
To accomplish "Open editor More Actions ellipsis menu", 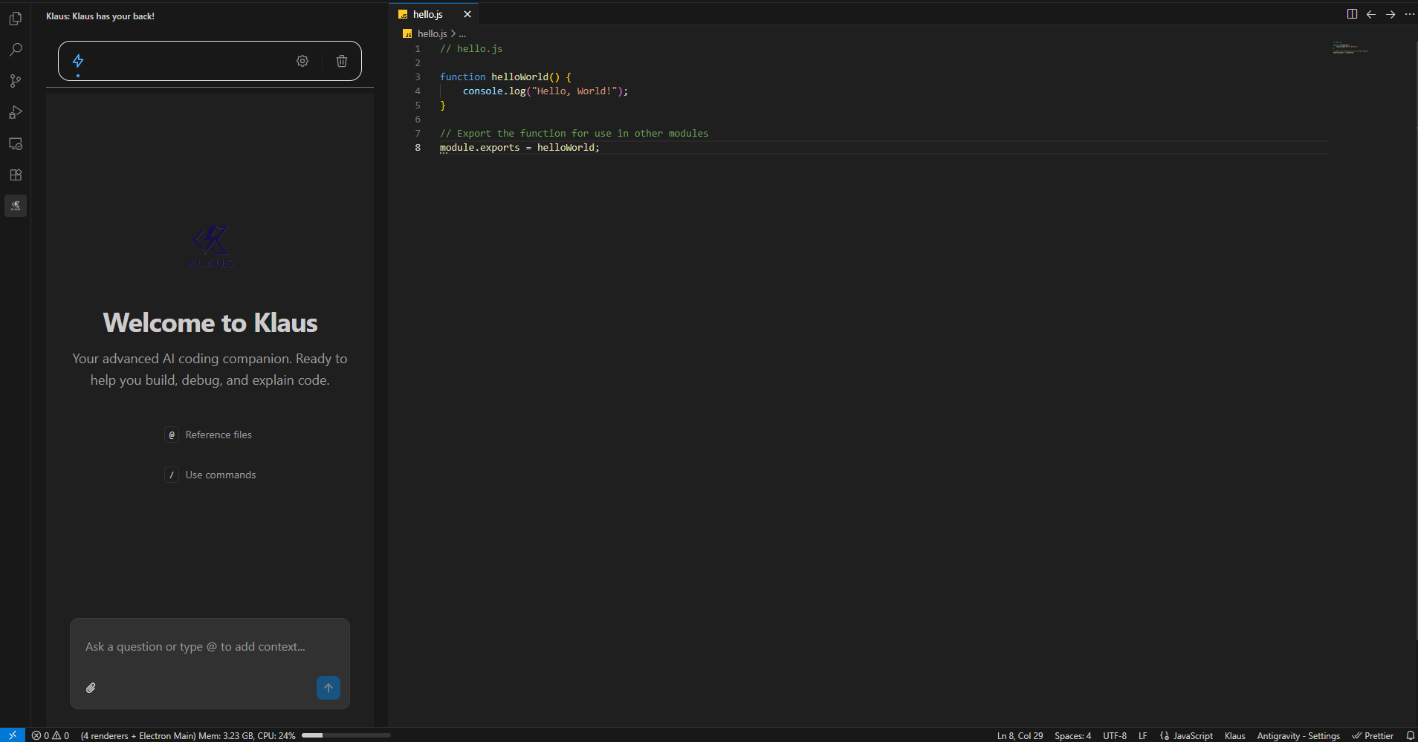I will point(1410,14).
